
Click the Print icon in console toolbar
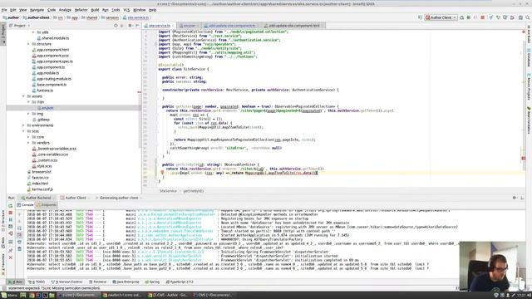[x=19, y=242]
